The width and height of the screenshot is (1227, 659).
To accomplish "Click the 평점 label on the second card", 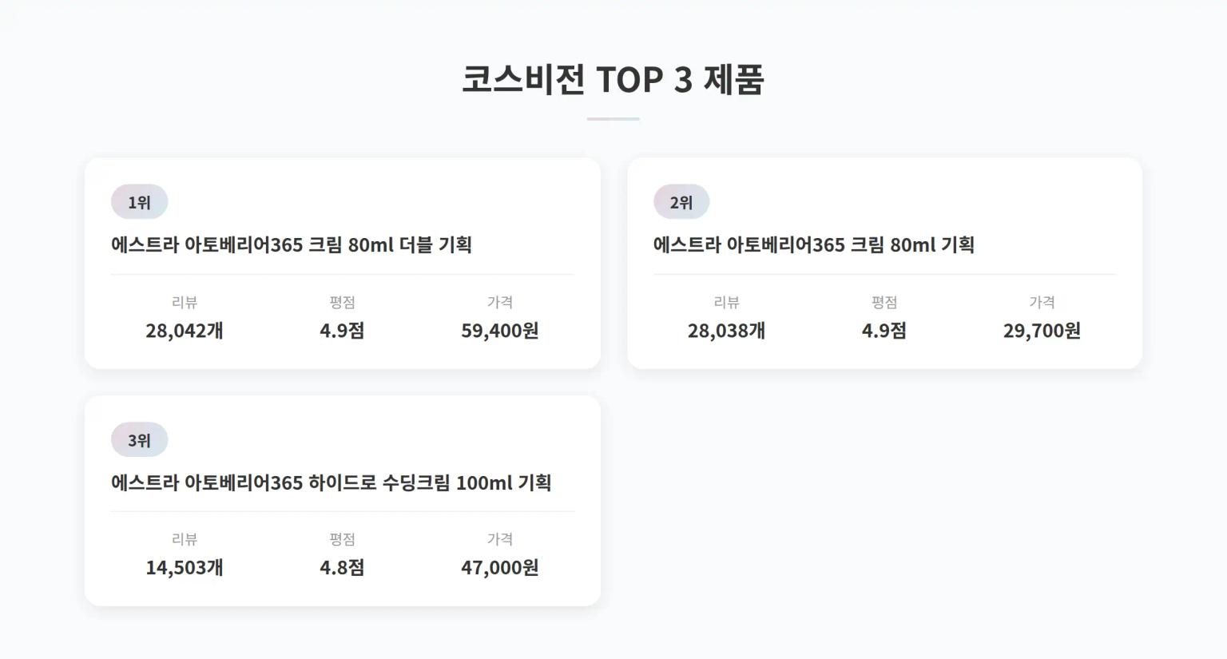I will (x=884, y=302).
